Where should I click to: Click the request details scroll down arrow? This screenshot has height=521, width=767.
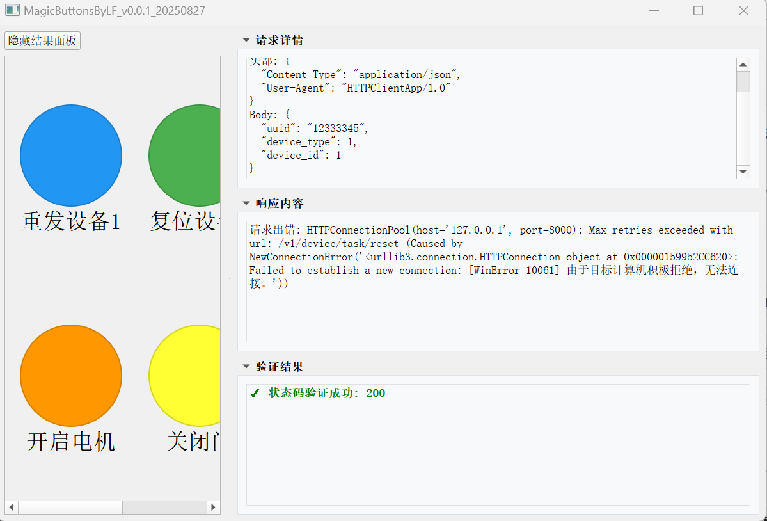coord(743,172)
